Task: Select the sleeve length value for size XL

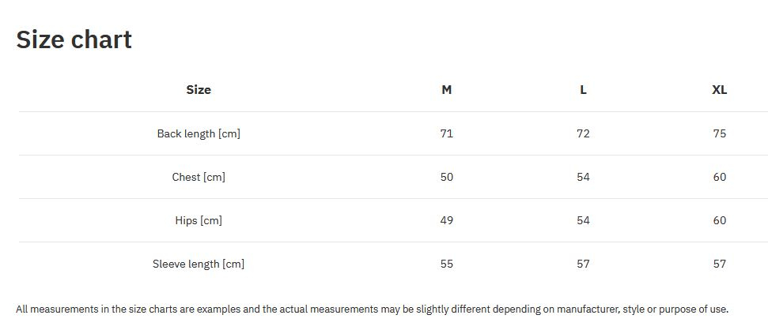Action: pyautogui.click(x=719, y=264)
